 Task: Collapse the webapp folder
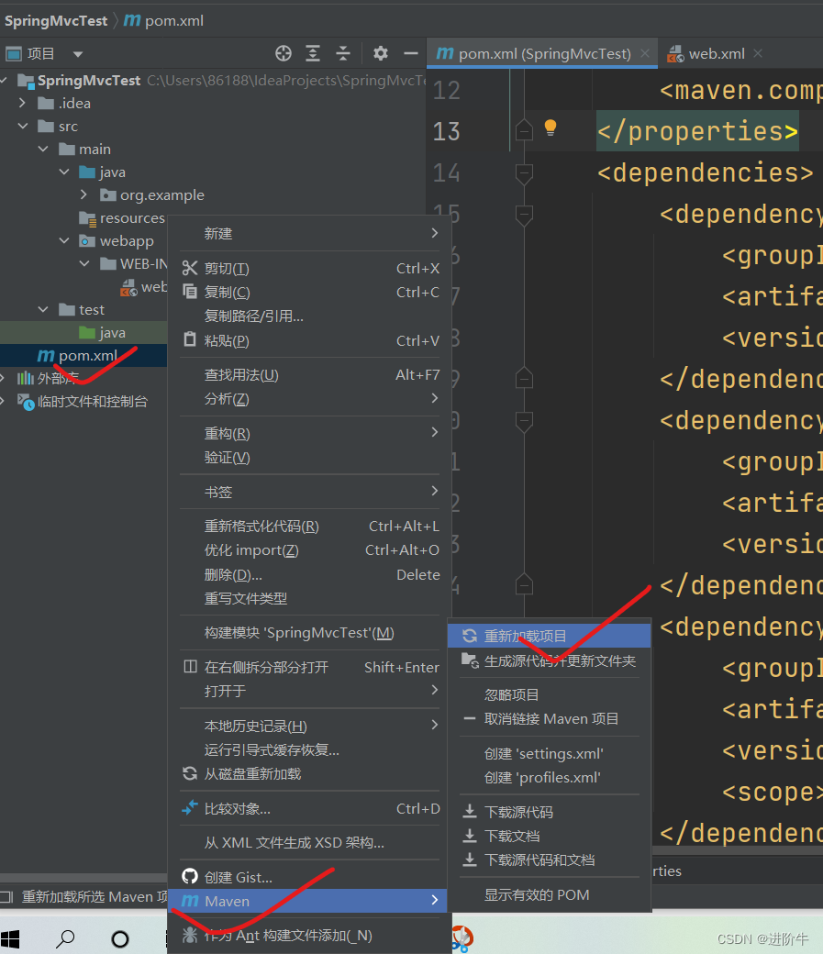coord(64,241)
